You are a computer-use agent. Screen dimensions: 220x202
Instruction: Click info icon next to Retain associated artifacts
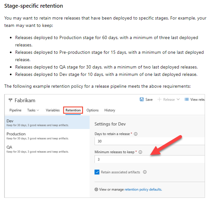tap(145, 172)
